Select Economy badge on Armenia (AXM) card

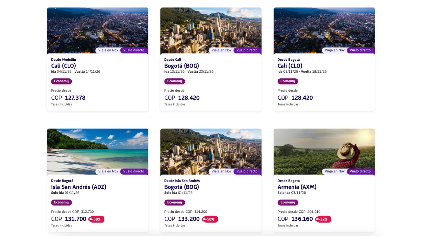click(x=288, y=203)
